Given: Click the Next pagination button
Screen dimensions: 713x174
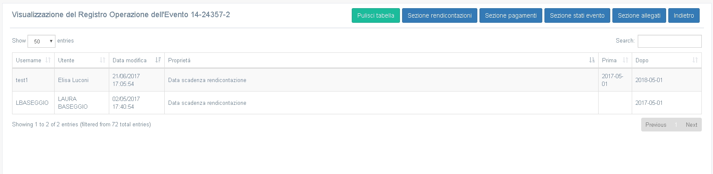Looking at the screenshot, I should [x=691, y=125].
